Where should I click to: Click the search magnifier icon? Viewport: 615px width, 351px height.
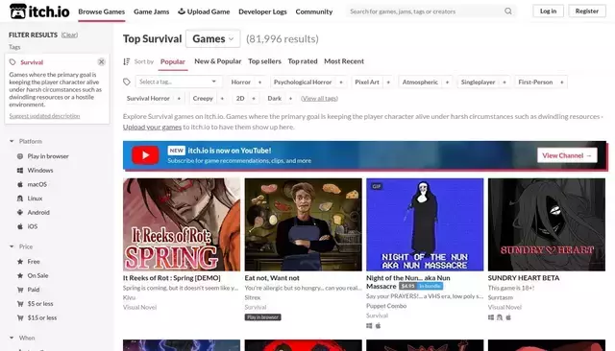click(508, 12)
